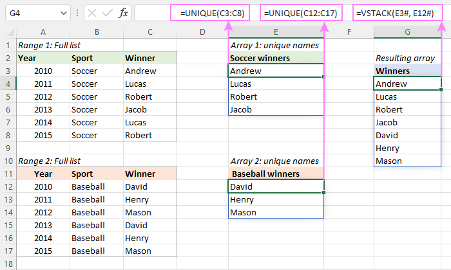
Task: Click cell G4 containing Andrew
Action: click(407, 84)
